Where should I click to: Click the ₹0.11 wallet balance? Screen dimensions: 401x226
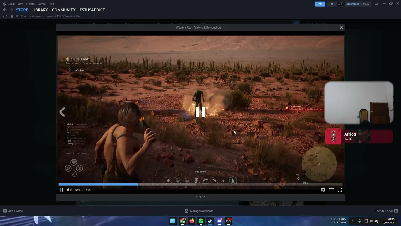366,4
